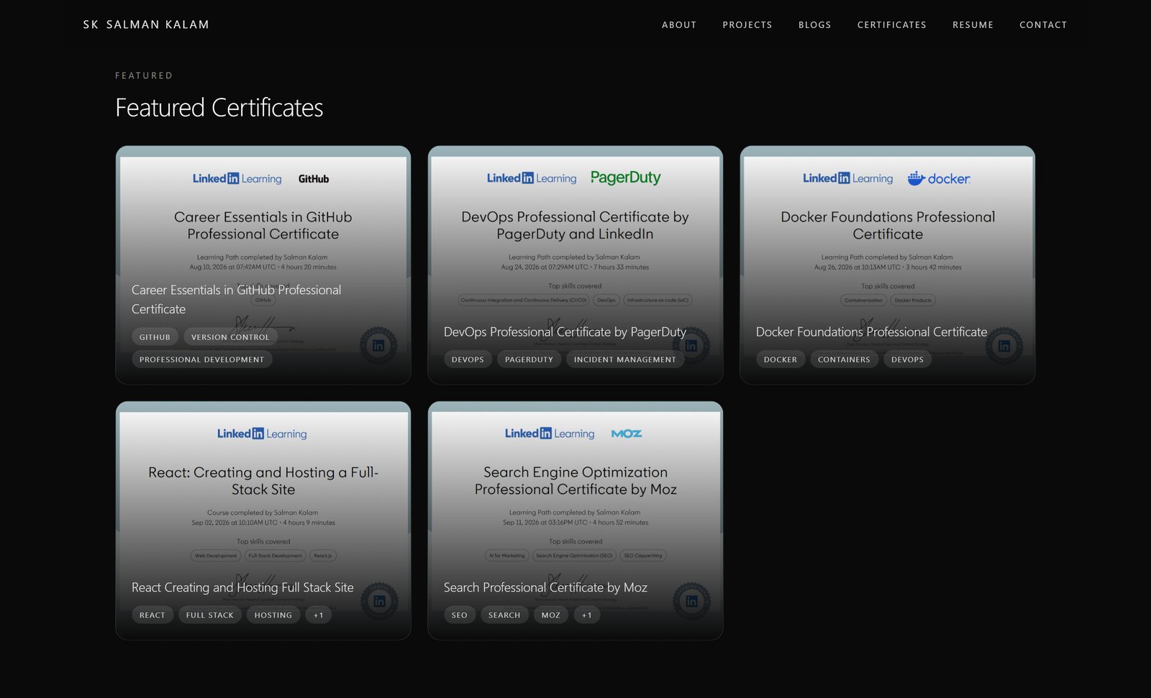
Task: Select Certificates in the navigation bar
Action: tap(892, 24)
